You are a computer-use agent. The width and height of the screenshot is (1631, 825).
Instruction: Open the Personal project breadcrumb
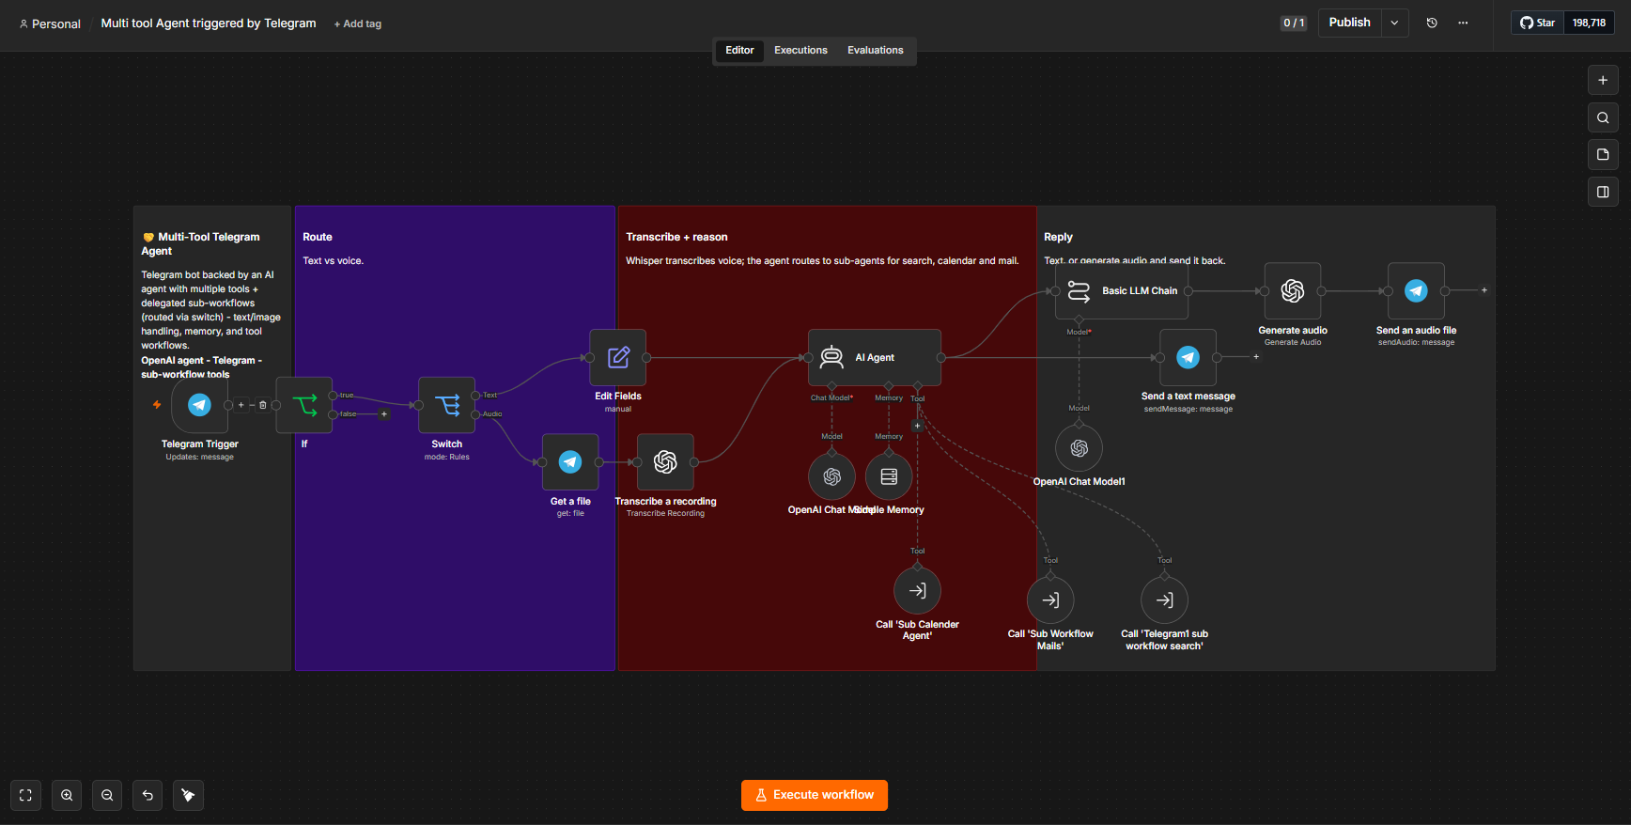(51, 24)
